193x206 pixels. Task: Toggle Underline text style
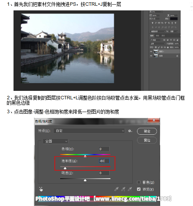(x=172, y=23)
